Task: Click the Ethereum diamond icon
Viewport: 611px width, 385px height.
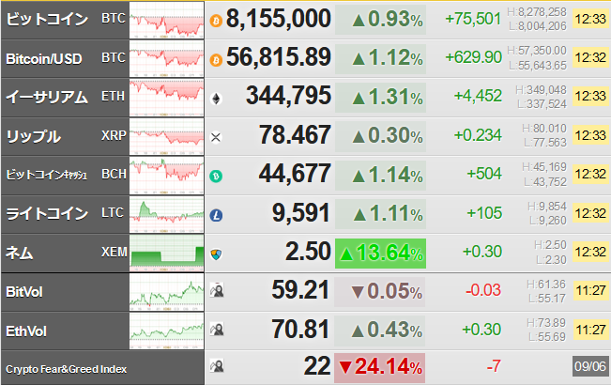Action: click(x=216, y=99)
